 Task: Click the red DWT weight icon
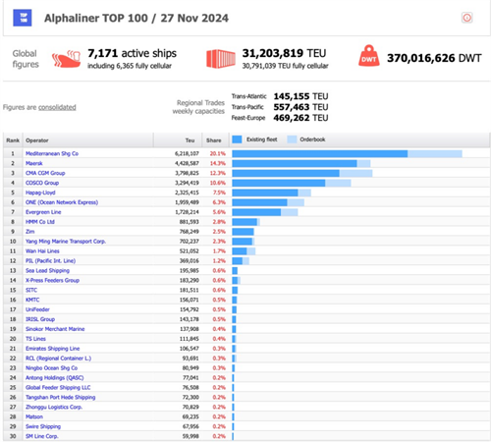[369, 56]
